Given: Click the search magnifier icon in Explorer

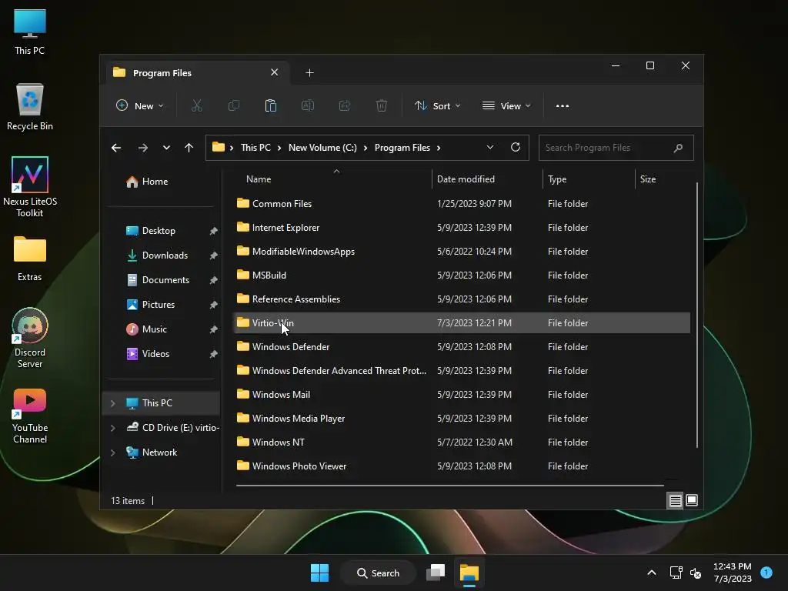Looking at the screenshot, I should pos(678,148).
